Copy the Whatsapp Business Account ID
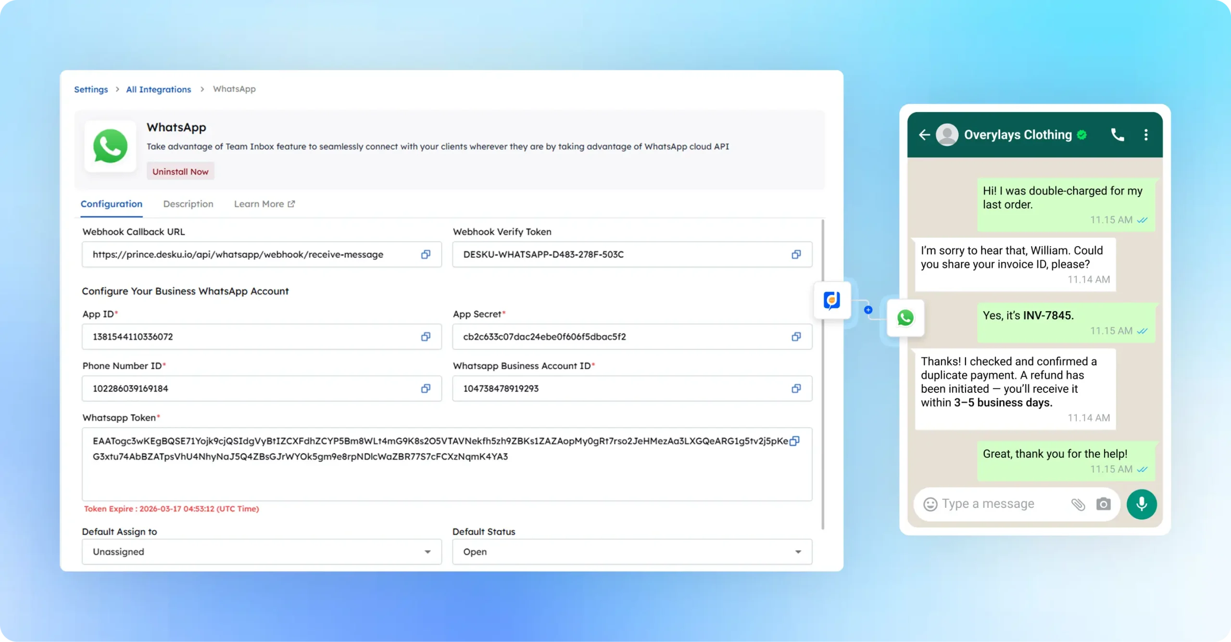This screenshot has height=642, width=1231. tap(796, 388)
